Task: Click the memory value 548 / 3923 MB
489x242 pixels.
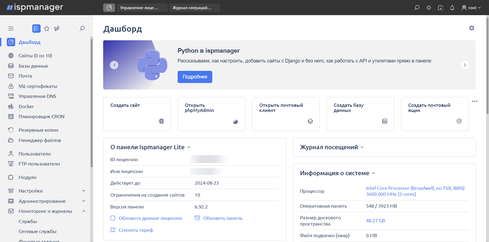Action: click(x=382, y=206)
